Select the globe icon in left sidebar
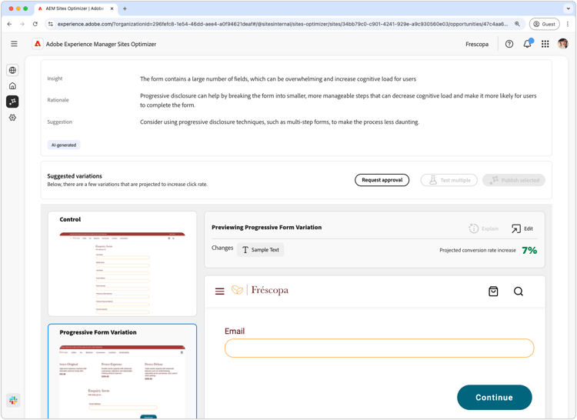This screenshot has height=420, width=577. (x=12, y=70)
